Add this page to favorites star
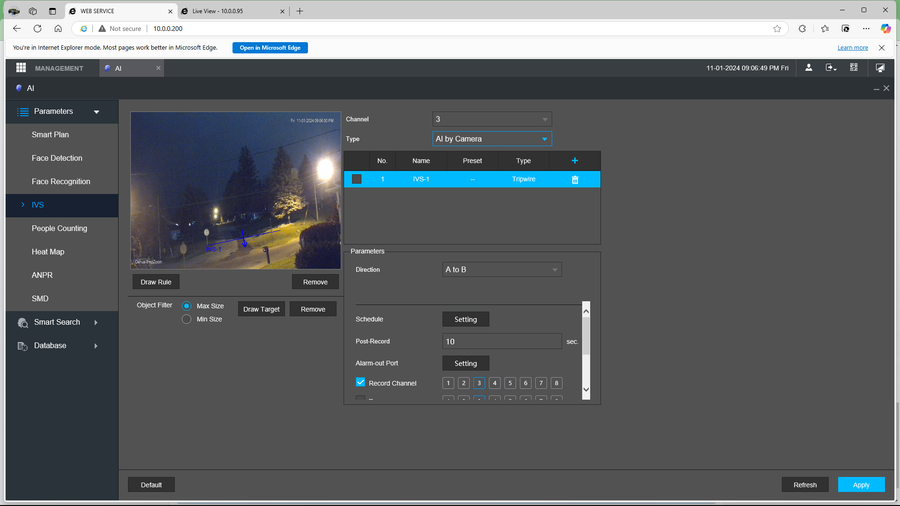This screenshot has height=506, width=900. [x=777, y=29]
